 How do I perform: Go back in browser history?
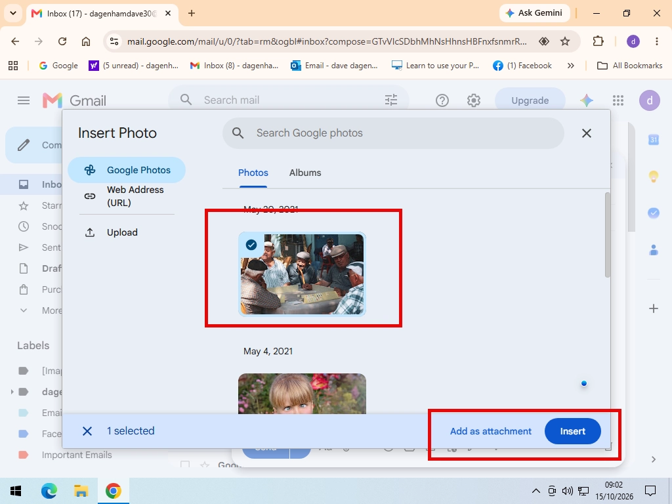point(15,41)
